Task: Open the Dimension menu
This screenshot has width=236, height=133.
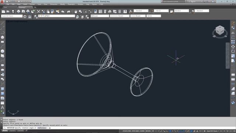Action: [53, 4]
